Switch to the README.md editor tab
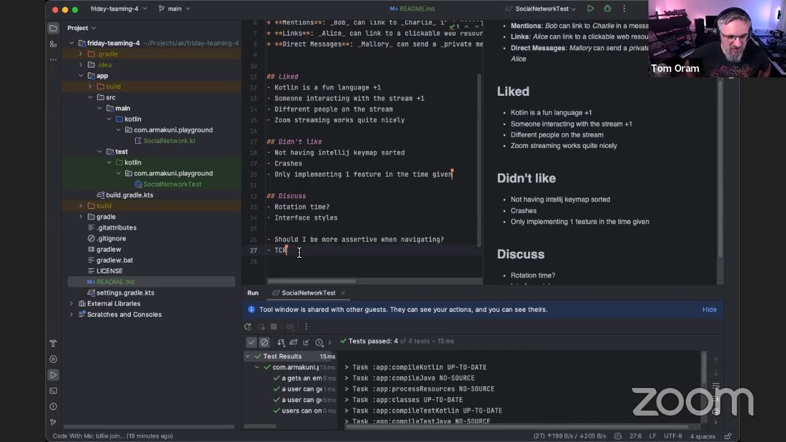This screenshot has height=442, width=786. (x=412, y=9)
